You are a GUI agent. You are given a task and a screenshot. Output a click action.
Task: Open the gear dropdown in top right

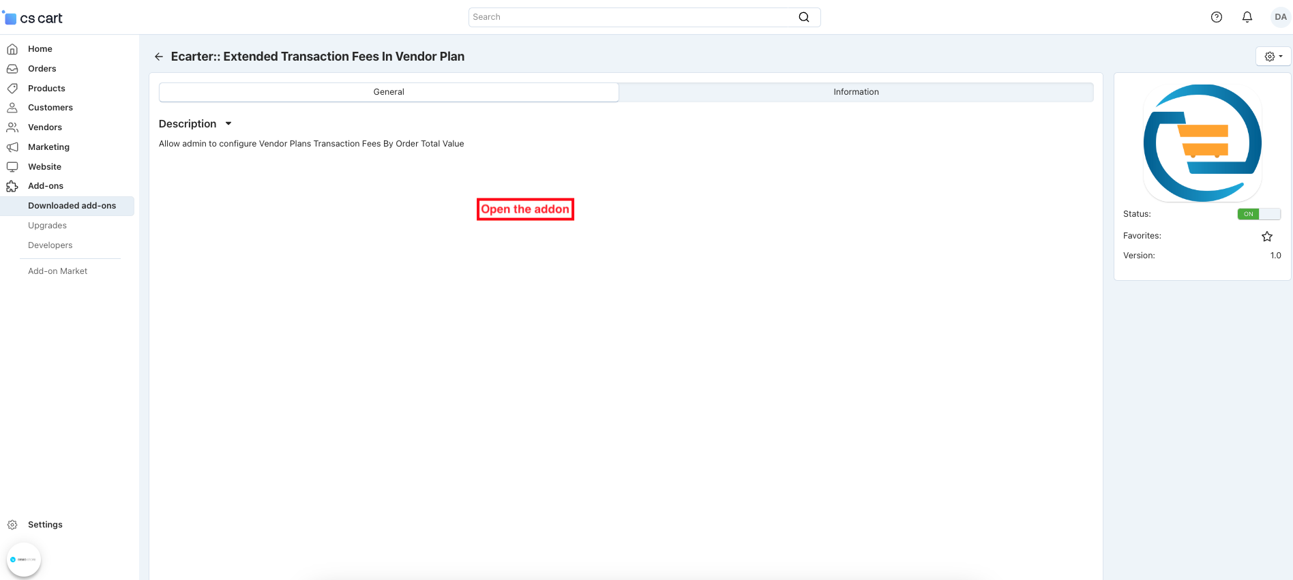coord(1273,57)
